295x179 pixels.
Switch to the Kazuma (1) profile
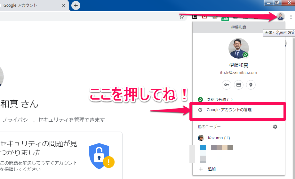point(239,138)
